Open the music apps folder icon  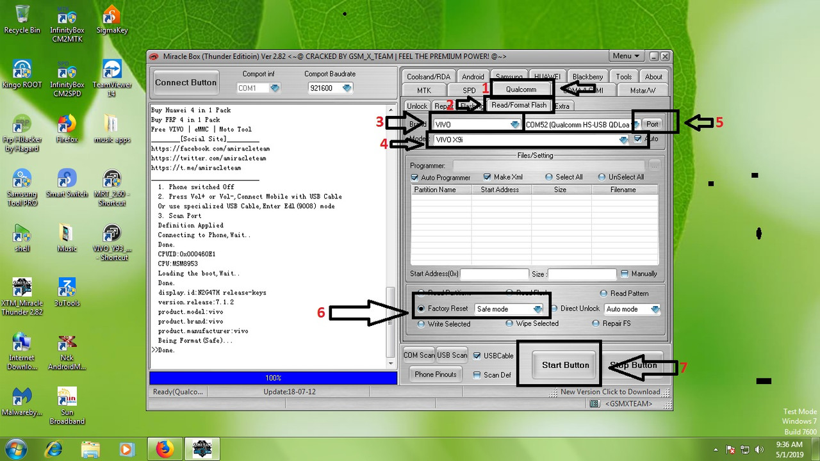pos(111,128)
